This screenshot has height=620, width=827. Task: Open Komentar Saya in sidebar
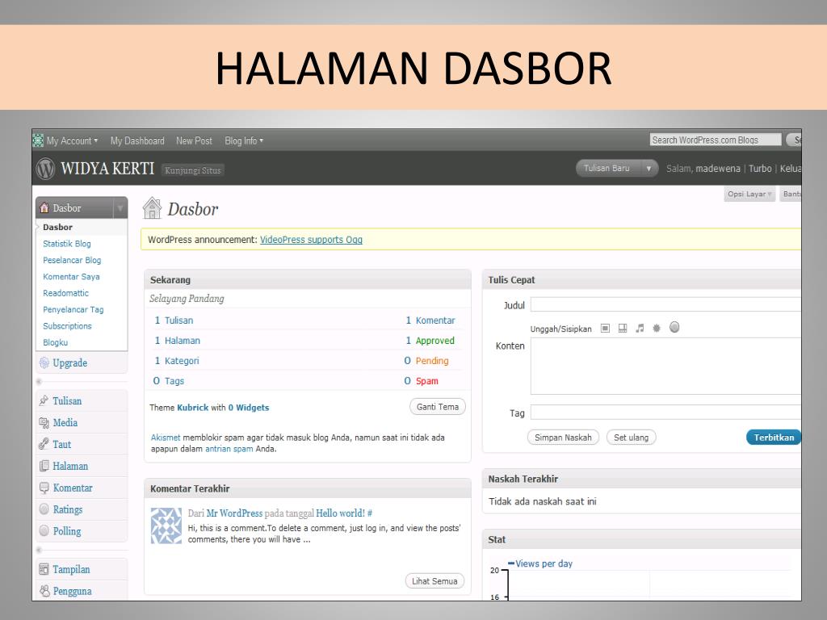(71, 277)
